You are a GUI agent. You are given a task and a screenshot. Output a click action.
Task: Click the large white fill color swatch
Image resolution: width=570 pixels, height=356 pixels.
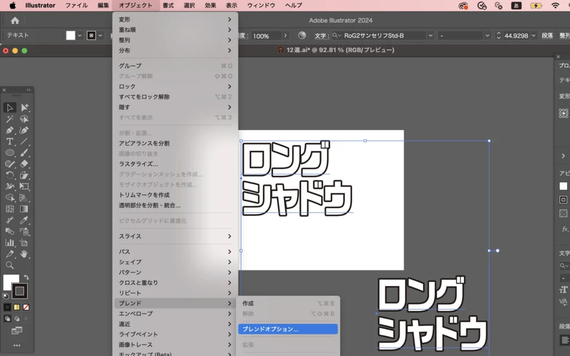[11, 281]
